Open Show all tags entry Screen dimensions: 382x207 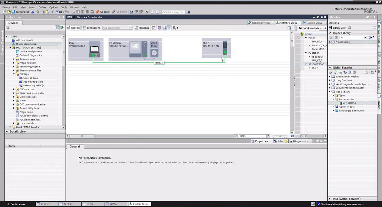30,78
